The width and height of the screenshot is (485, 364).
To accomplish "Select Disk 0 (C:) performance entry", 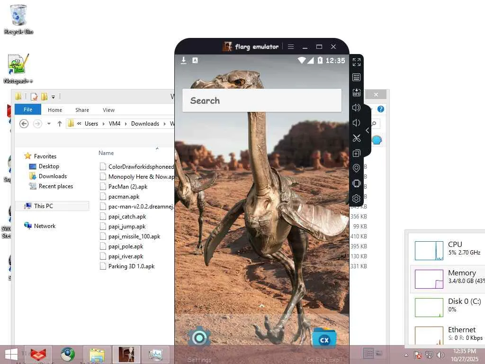I will tap(448, 307).
